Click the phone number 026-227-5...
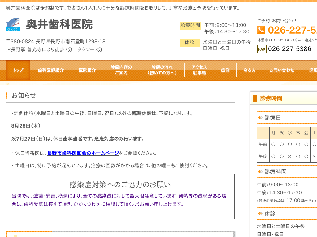Screen dimensions: 317x237 tap(292, 30)
